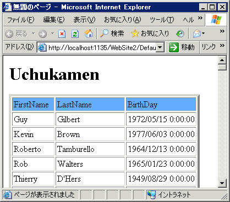Expand Links (リンク) bar overflow chevron
This screenshot has width=230, height=202.
click(x=222, y=45)
